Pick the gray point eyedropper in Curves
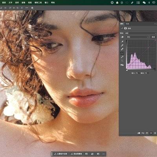The width and height of the screenshot is (157, 157). [x=122, y=46]
